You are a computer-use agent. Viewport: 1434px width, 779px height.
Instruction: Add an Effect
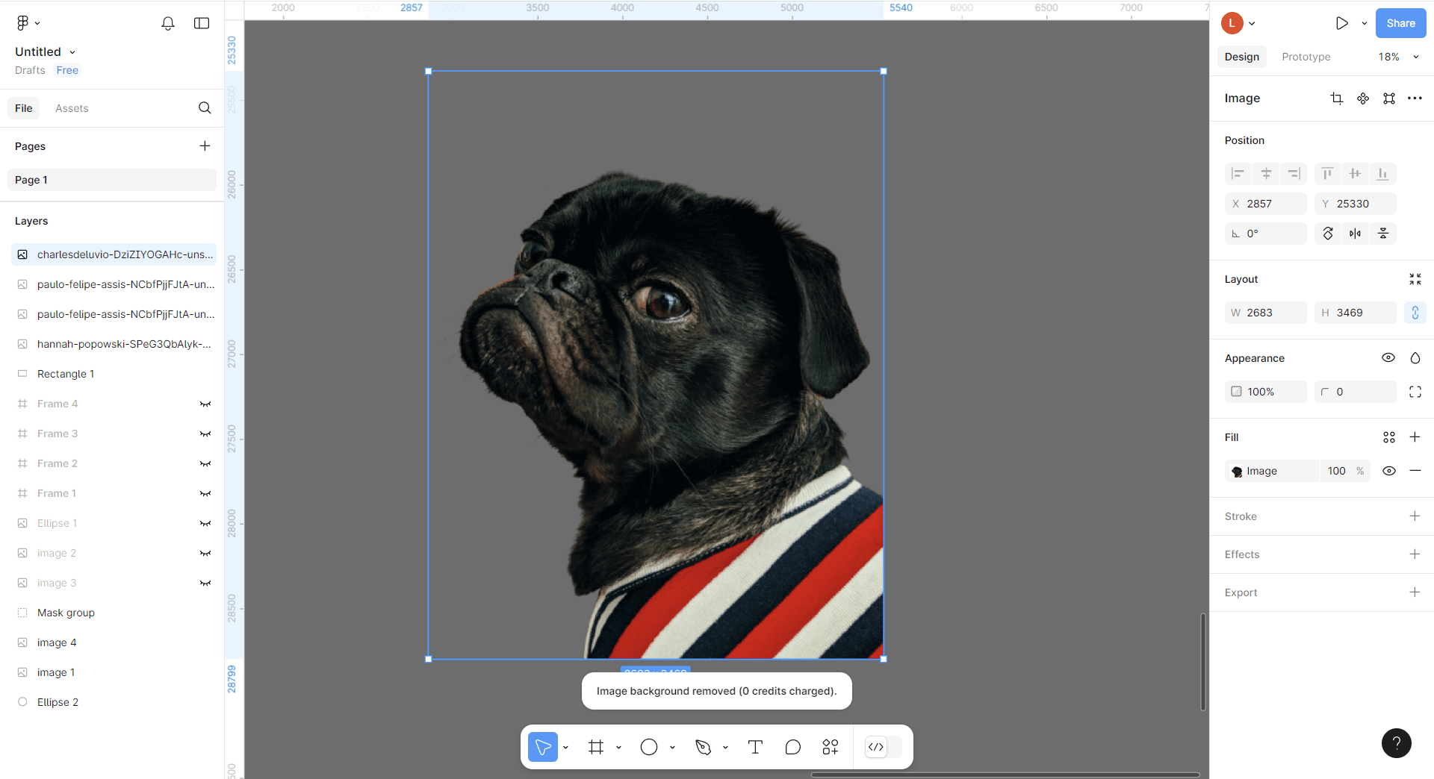(1415, 554)
